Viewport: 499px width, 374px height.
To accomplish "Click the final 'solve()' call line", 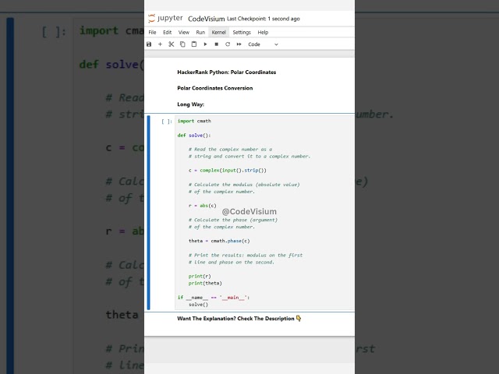I will [198, 305].
